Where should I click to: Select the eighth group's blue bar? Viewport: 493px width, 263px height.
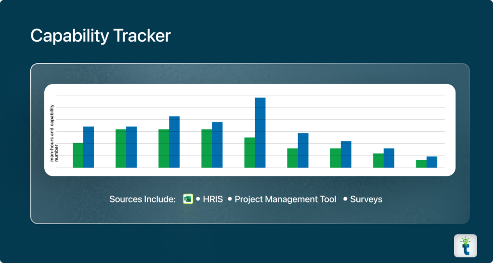point(389,158)
